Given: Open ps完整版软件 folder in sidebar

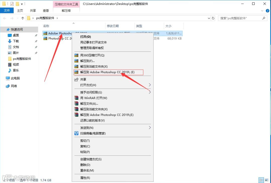Looking at the screenshot, I should tap(22, 59).
